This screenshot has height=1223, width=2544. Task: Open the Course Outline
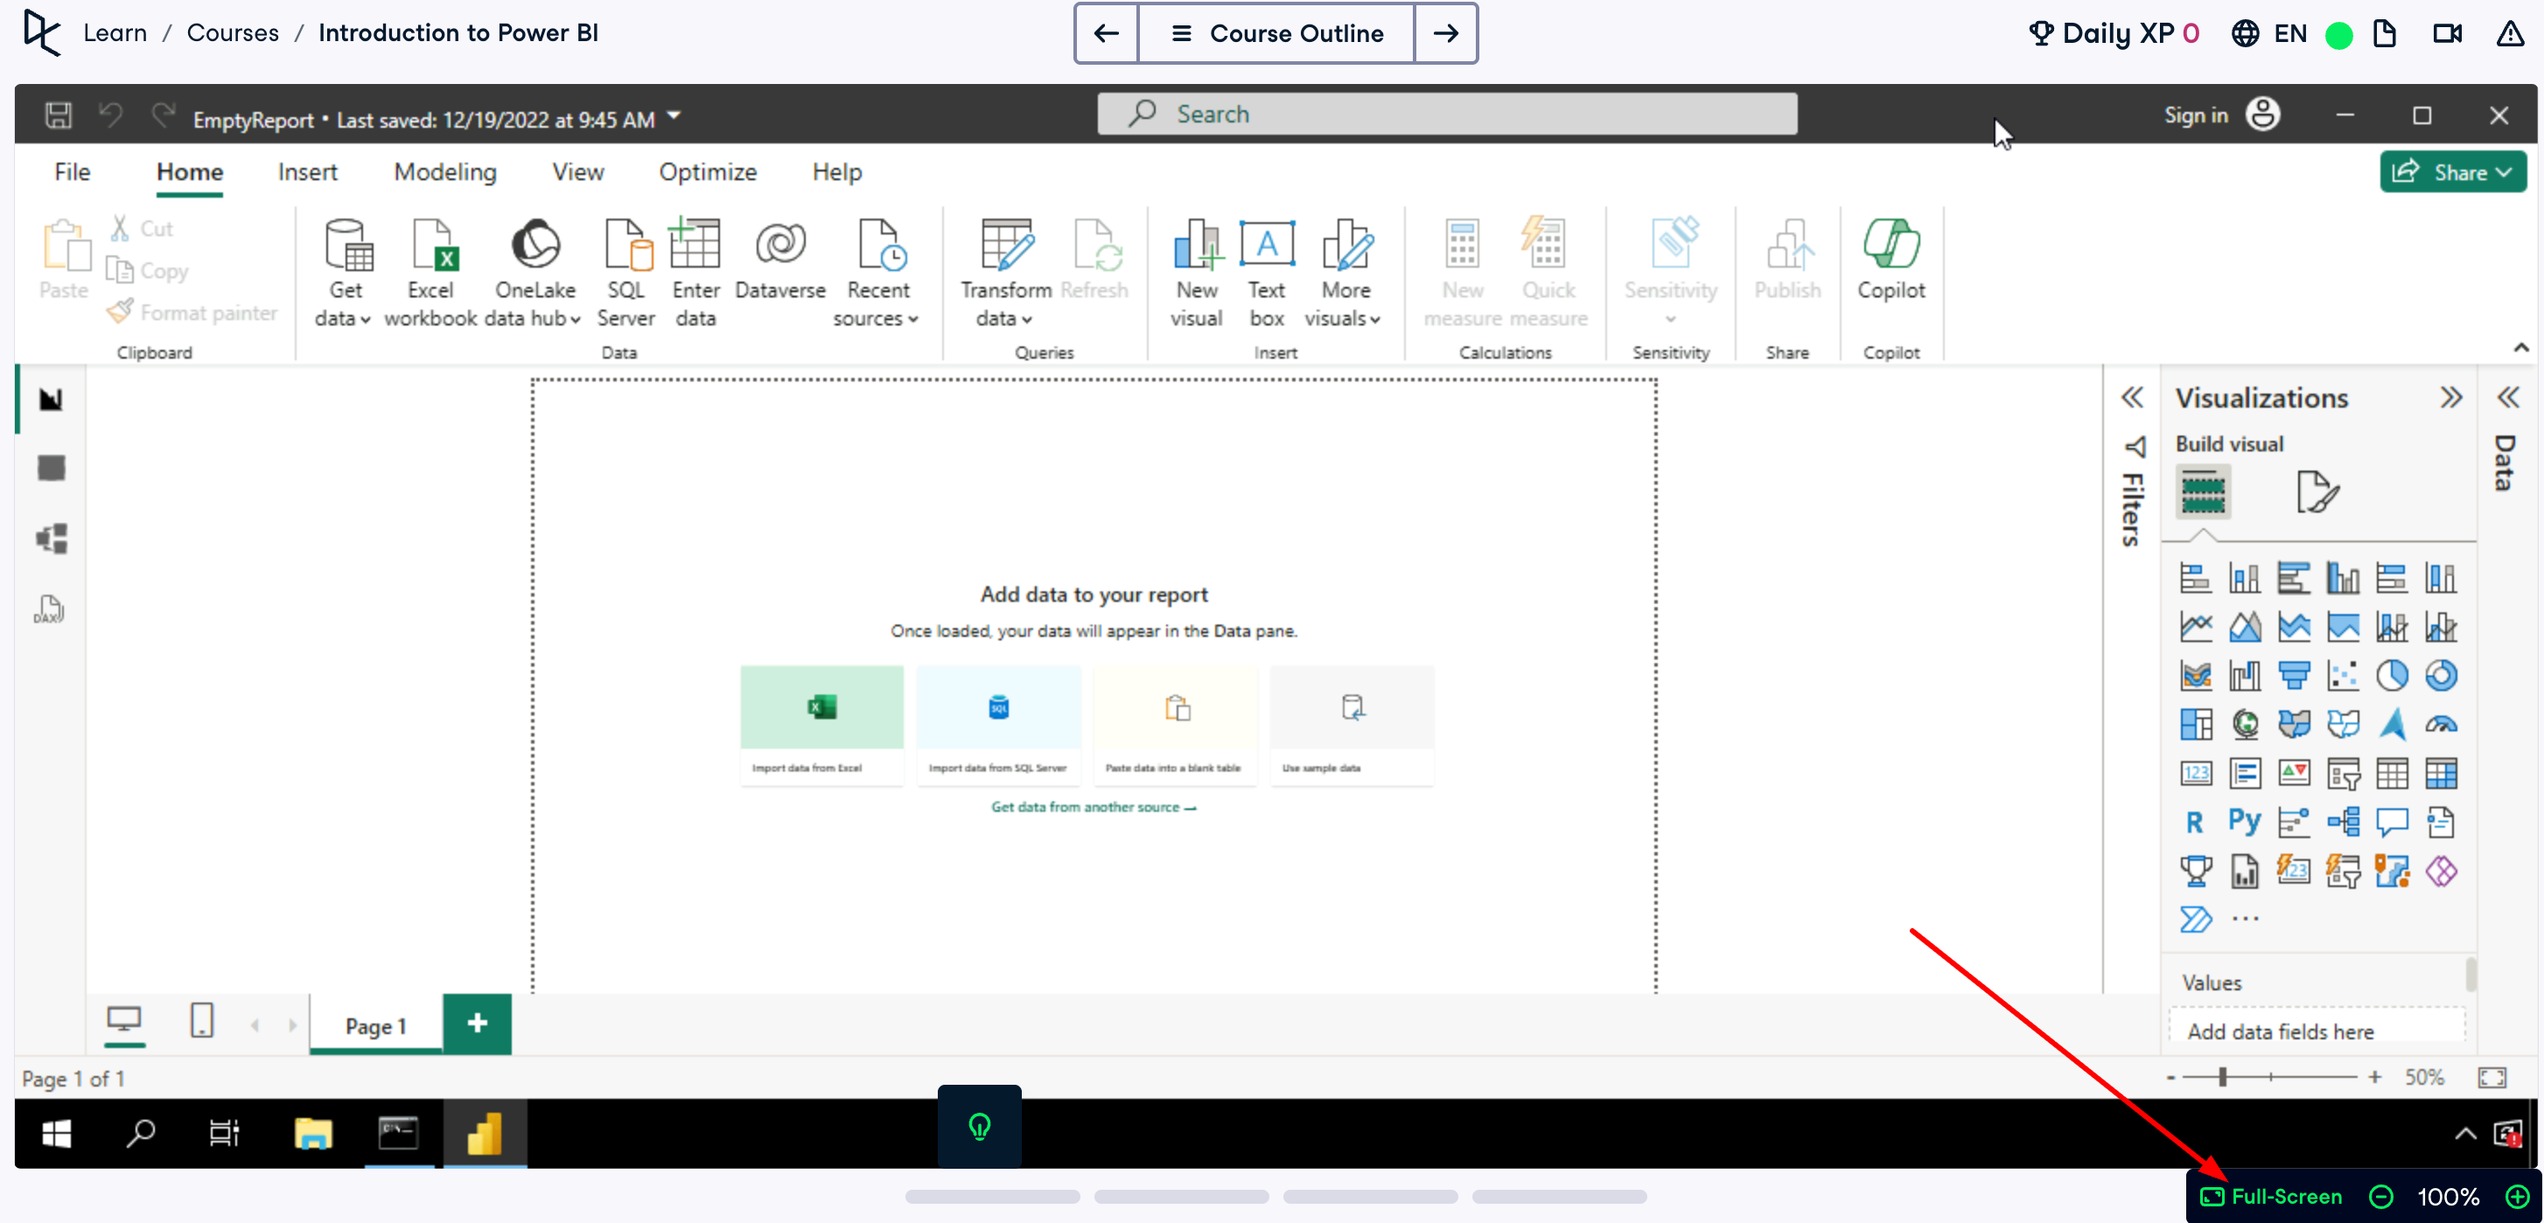click(1276, 33)
